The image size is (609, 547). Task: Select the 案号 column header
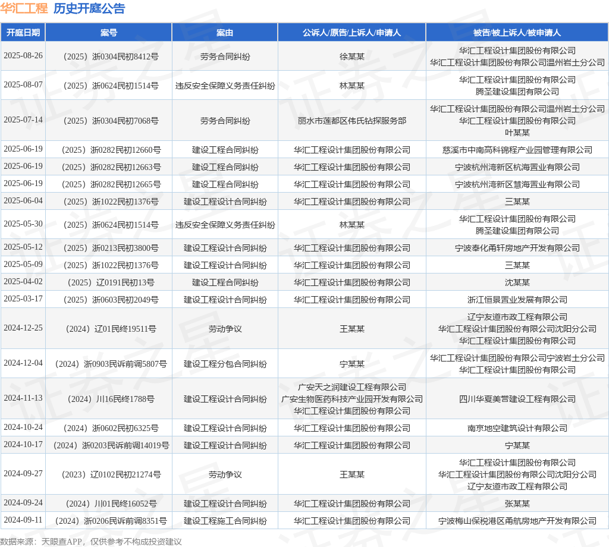(109, 33)
